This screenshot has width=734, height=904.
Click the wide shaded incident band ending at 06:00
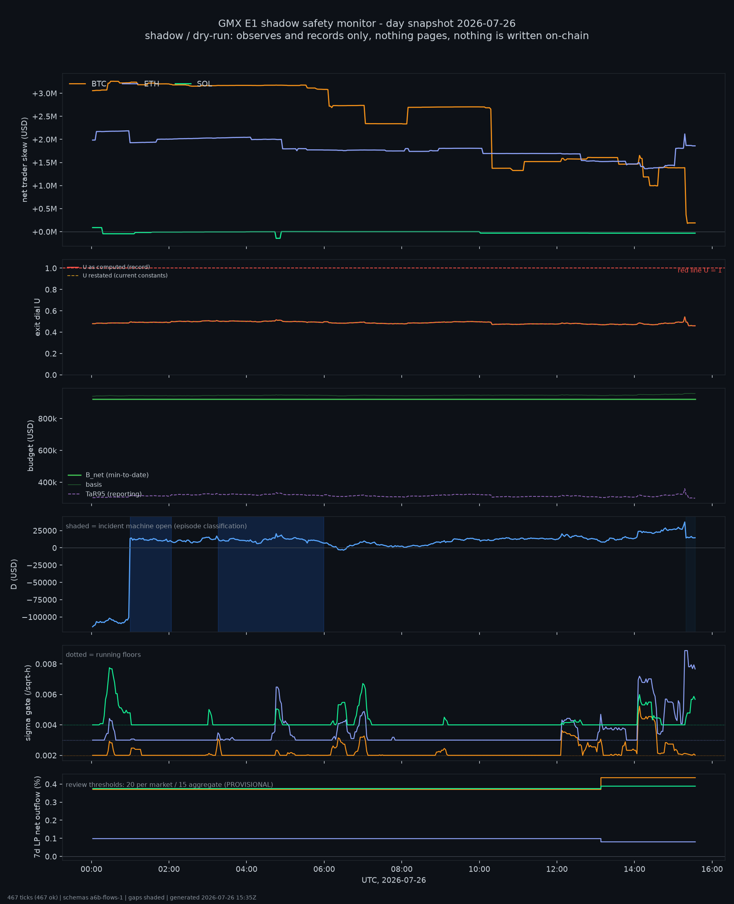(271, 574)
